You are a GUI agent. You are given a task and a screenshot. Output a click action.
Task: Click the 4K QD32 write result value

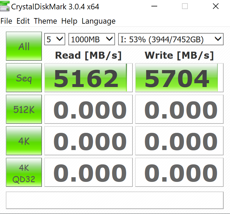pyautogui.click(x=179, y=173)
